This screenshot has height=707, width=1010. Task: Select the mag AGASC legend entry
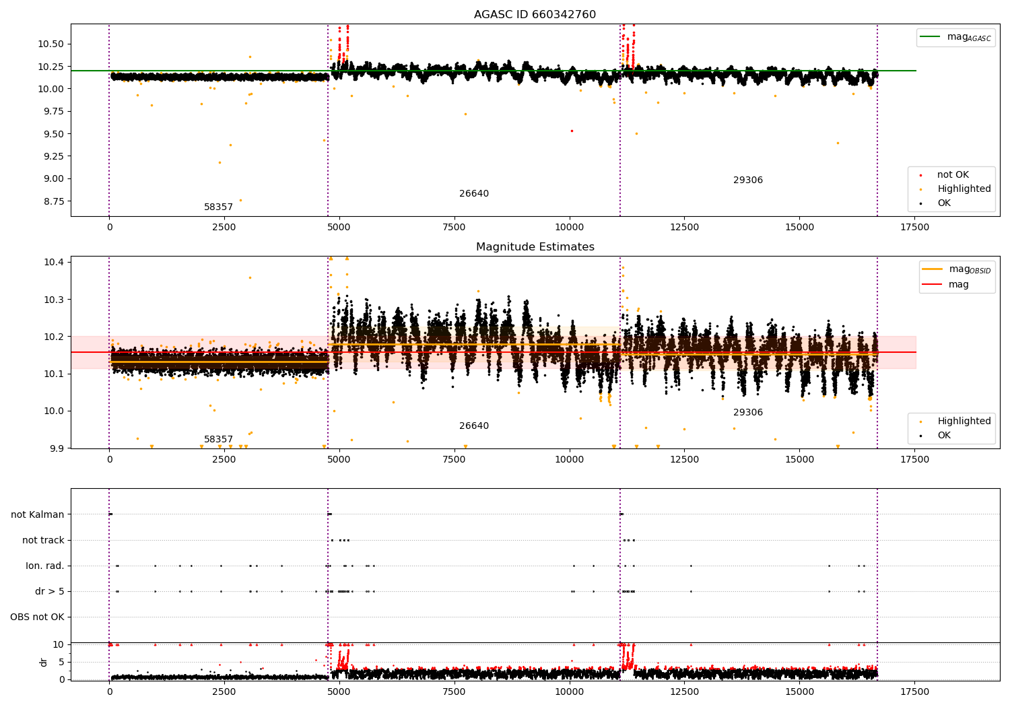click(x=955, y=37)
